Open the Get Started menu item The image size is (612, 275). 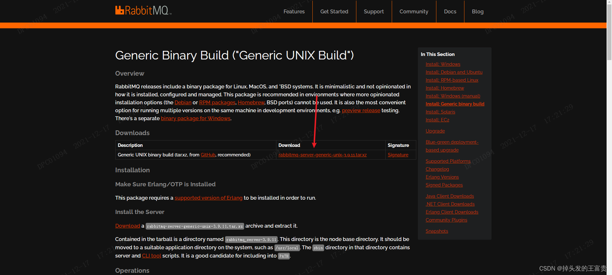(x=334, y=11)
